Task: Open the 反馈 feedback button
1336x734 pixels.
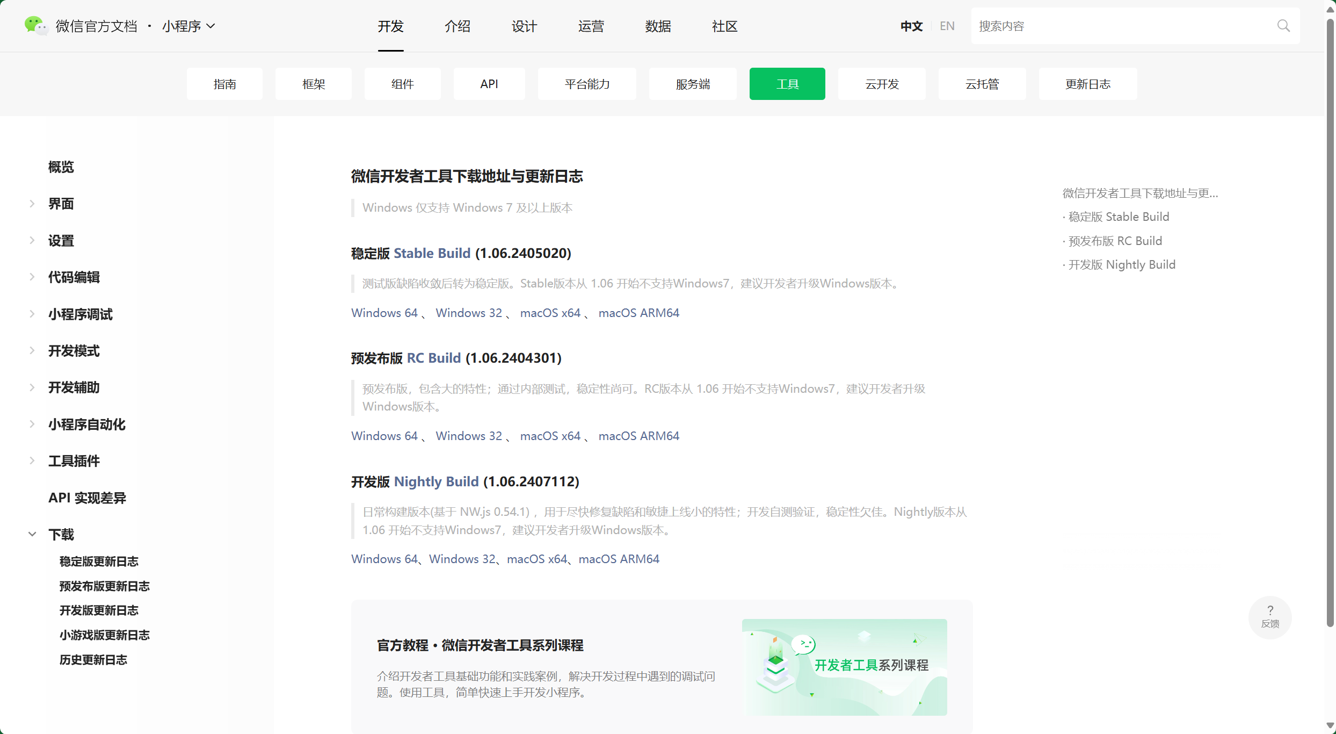Action: [1270, 617]
